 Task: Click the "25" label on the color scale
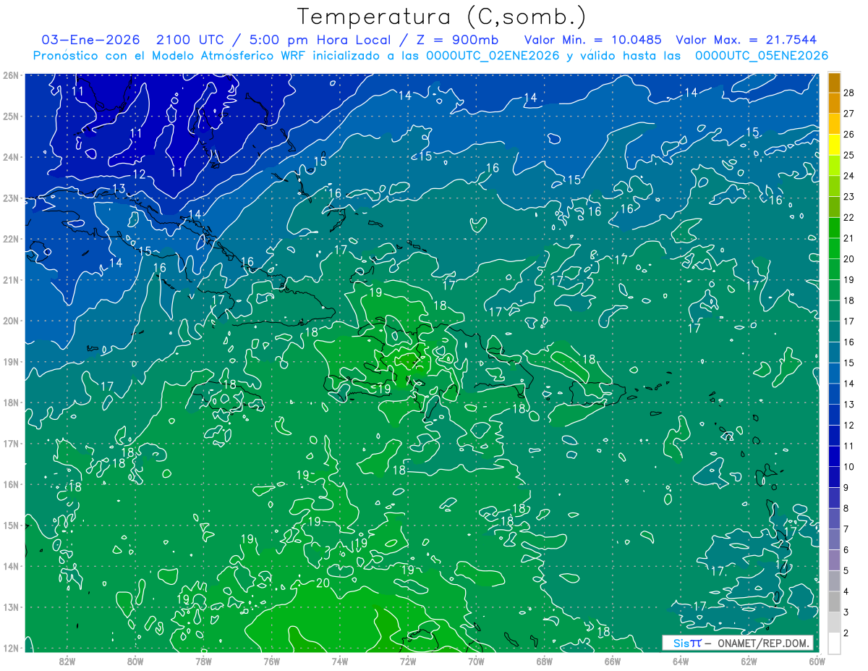pyautogui.click(x=849, y=155)
